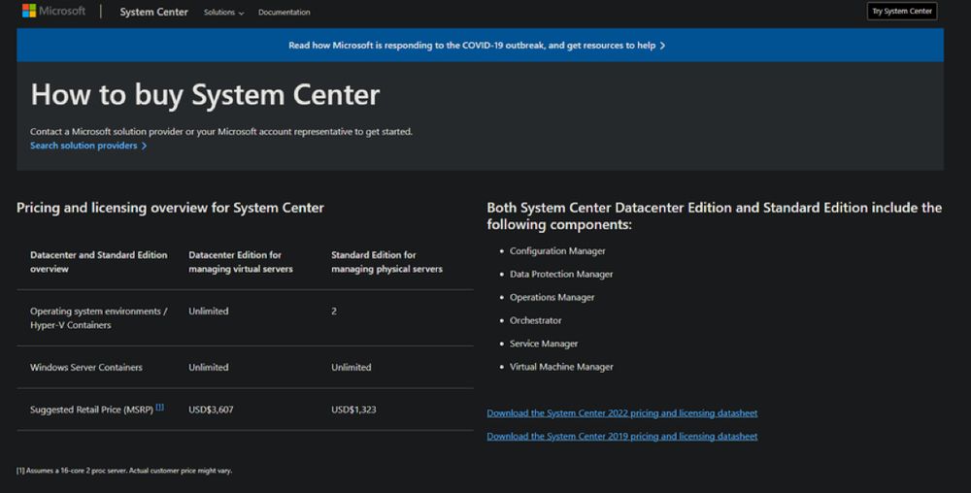971x493 pixels.
Task: Click 'Datacenter and Standard Edition overview' column header
Action: pos(98,262)
